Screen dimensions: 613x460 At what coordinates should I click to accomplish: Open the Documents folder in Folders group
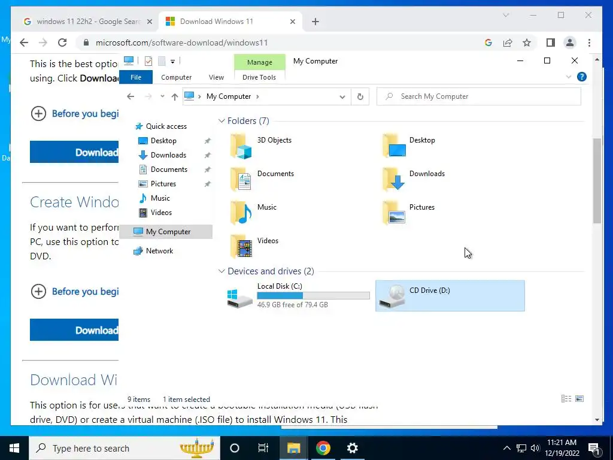point(262,179)
